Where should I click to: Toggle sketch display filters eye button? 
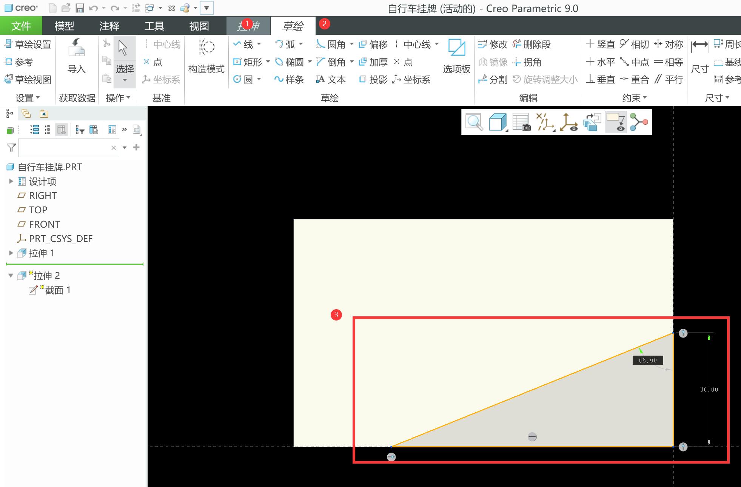[615, 122]
